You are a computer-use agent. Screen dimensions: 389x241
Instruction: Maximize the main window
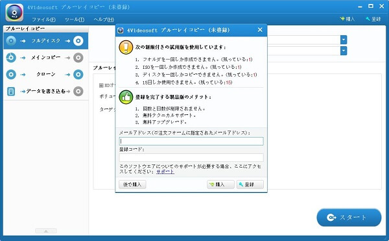(x=371, y=6)
